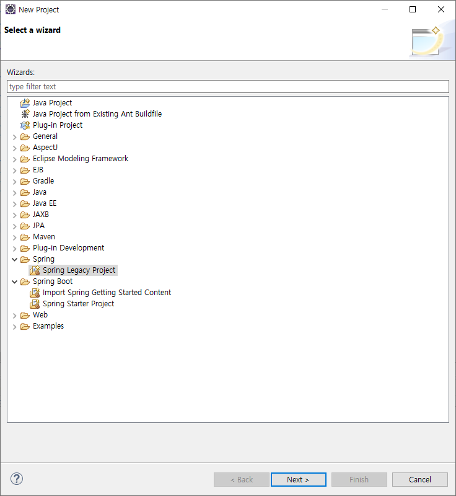456x496 pixels.
Task: Select the Eclipse Modeling Framework label
Action: click(x=81, y=159)
